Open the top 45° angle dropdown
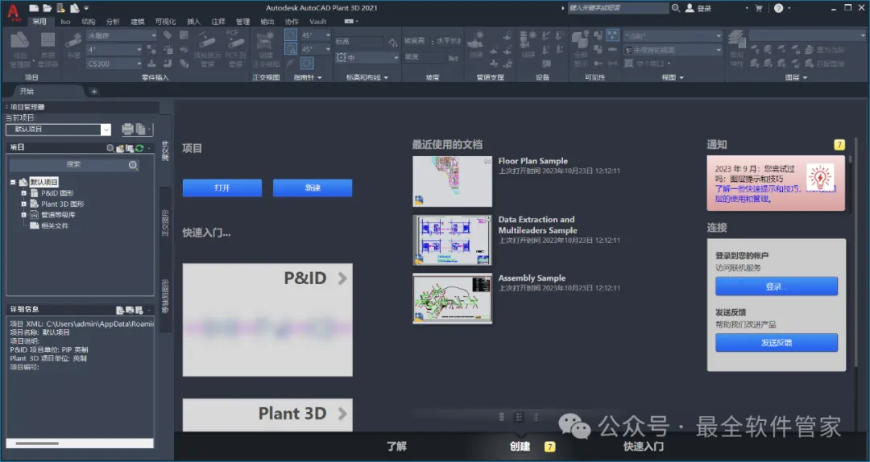Viewport: 870px width, 462px height. point(316,35)
